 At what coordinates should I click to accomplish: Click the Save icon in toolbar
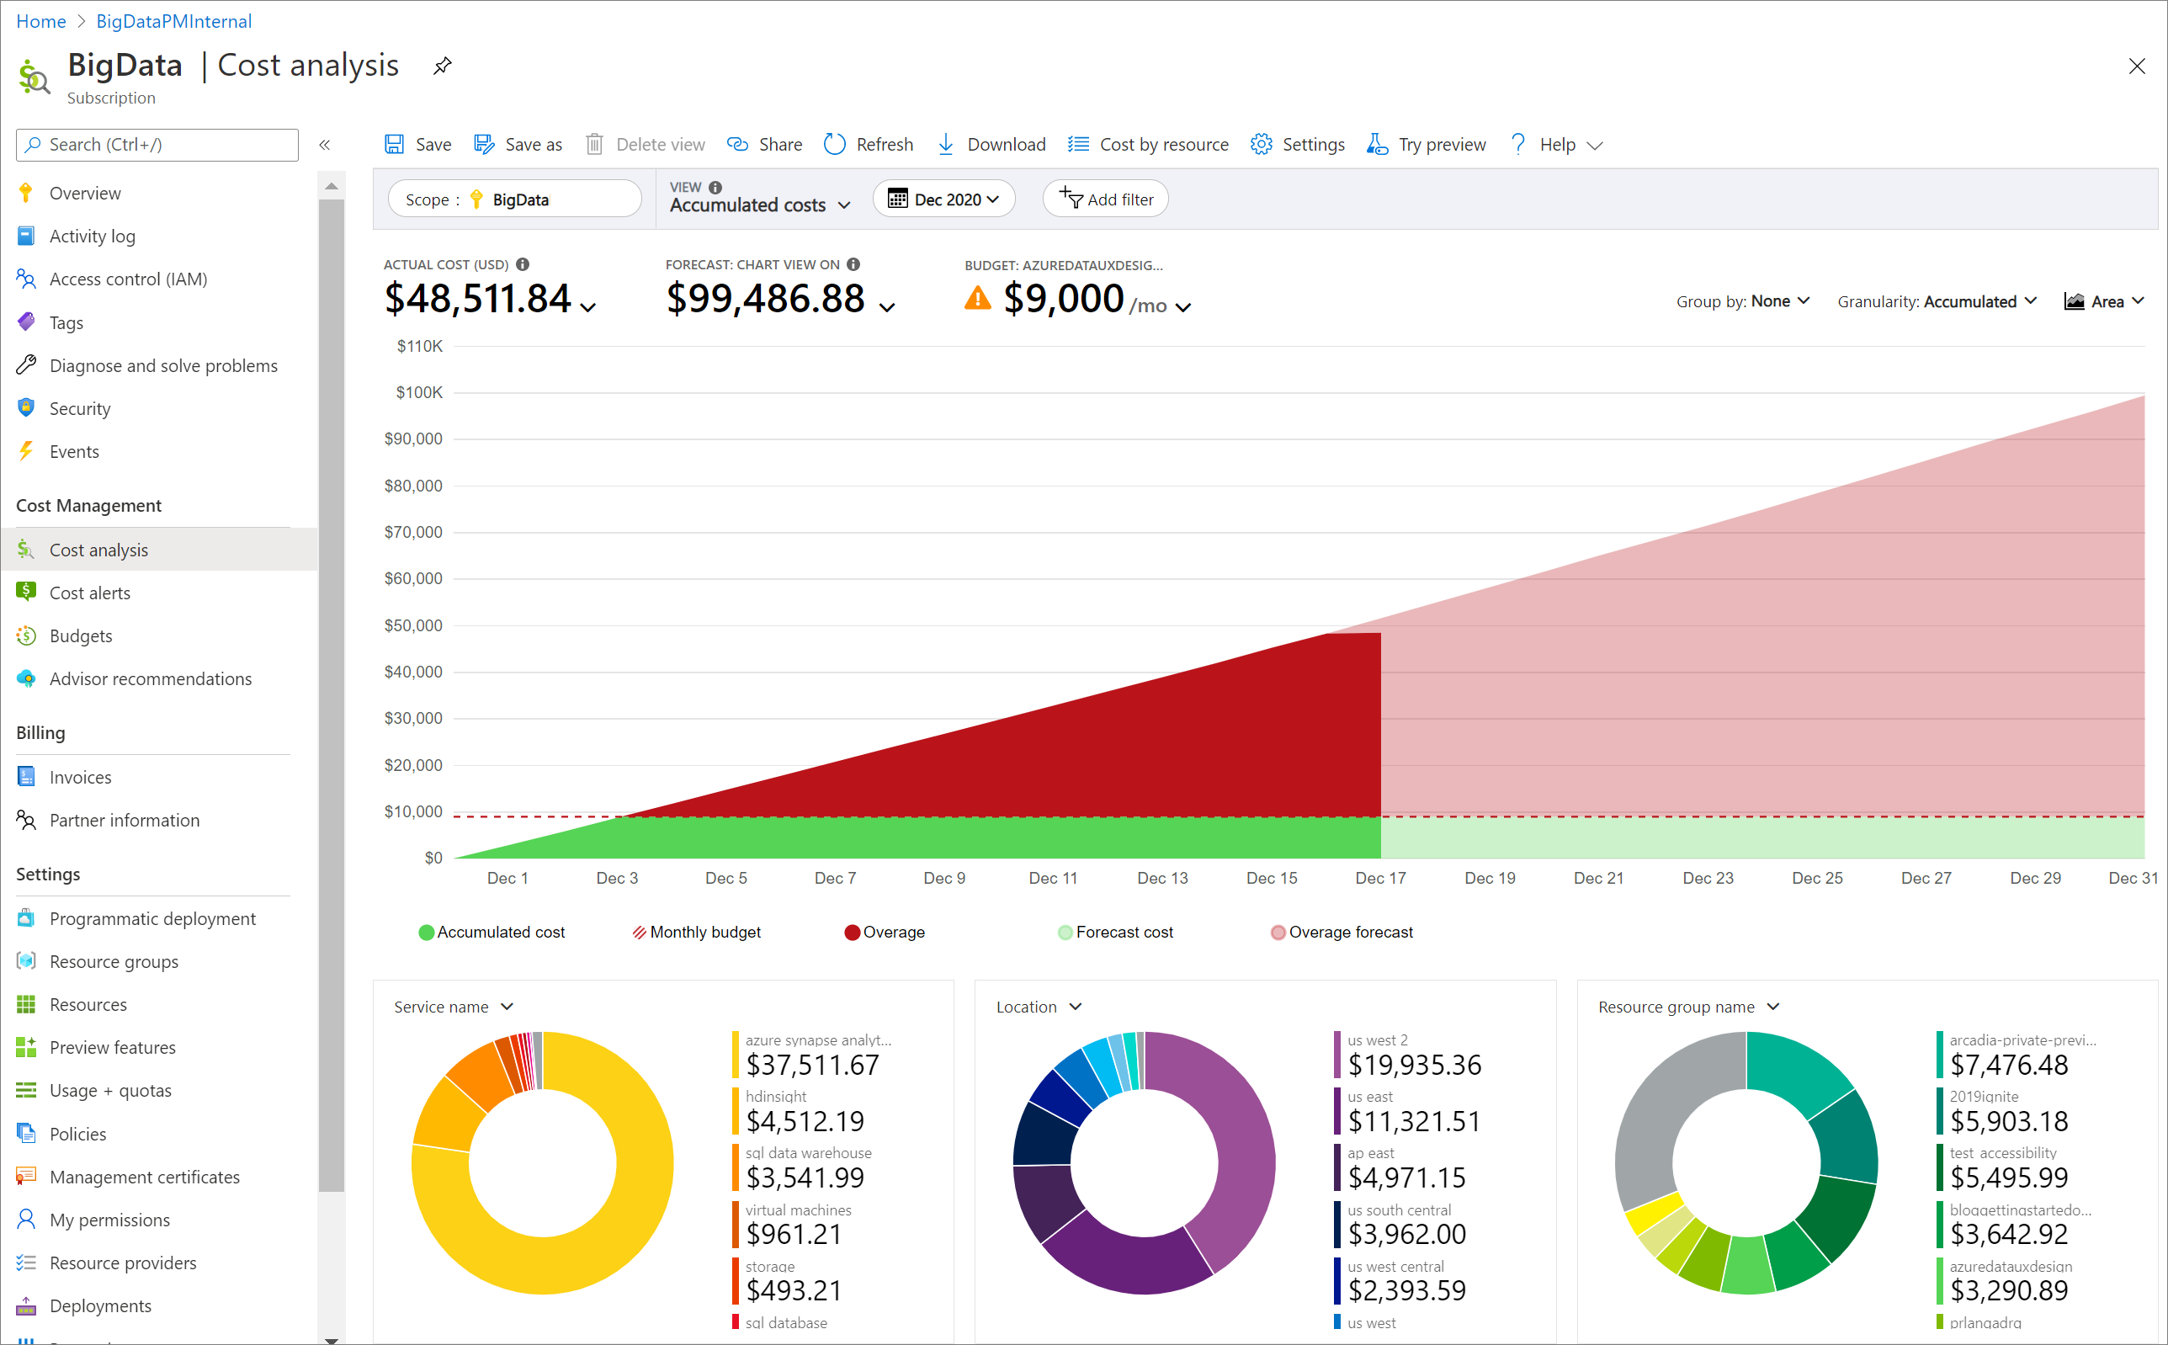coord(396,142)
